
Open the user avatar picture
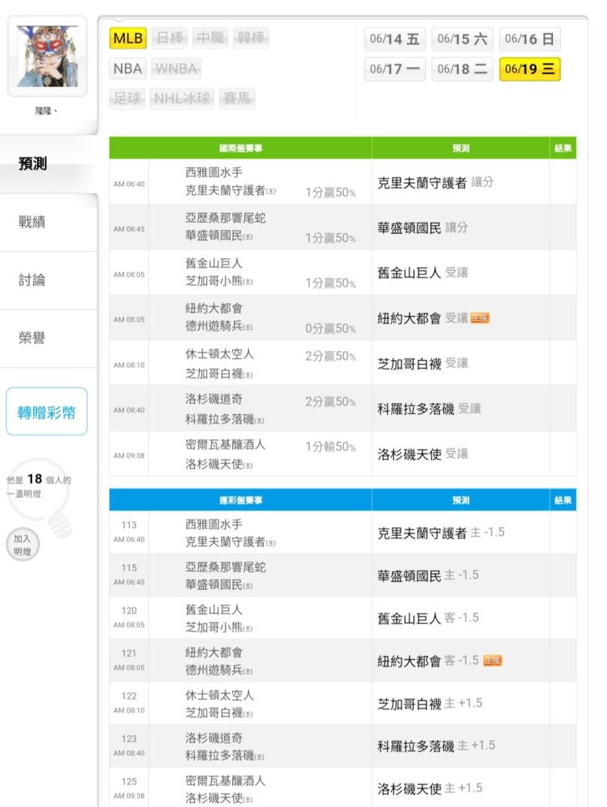(x=47, y=56)
